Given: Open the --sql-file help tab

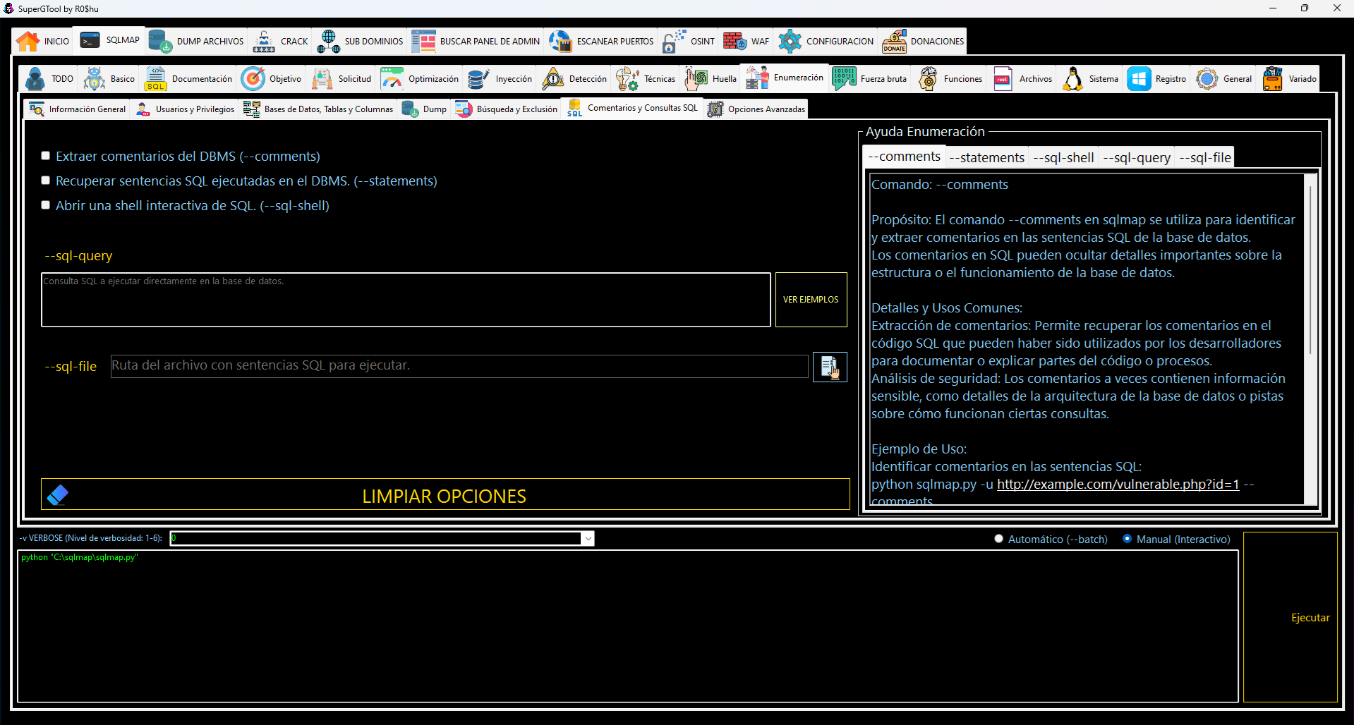Looking at the screenshot, I should click(x=1205, y=158).
